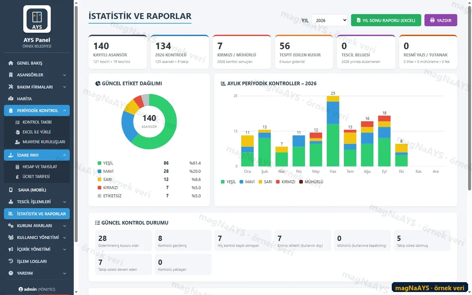Download Yıl Sonu Raporu (Excel)
472x295 pixels.
click(386, 20)
